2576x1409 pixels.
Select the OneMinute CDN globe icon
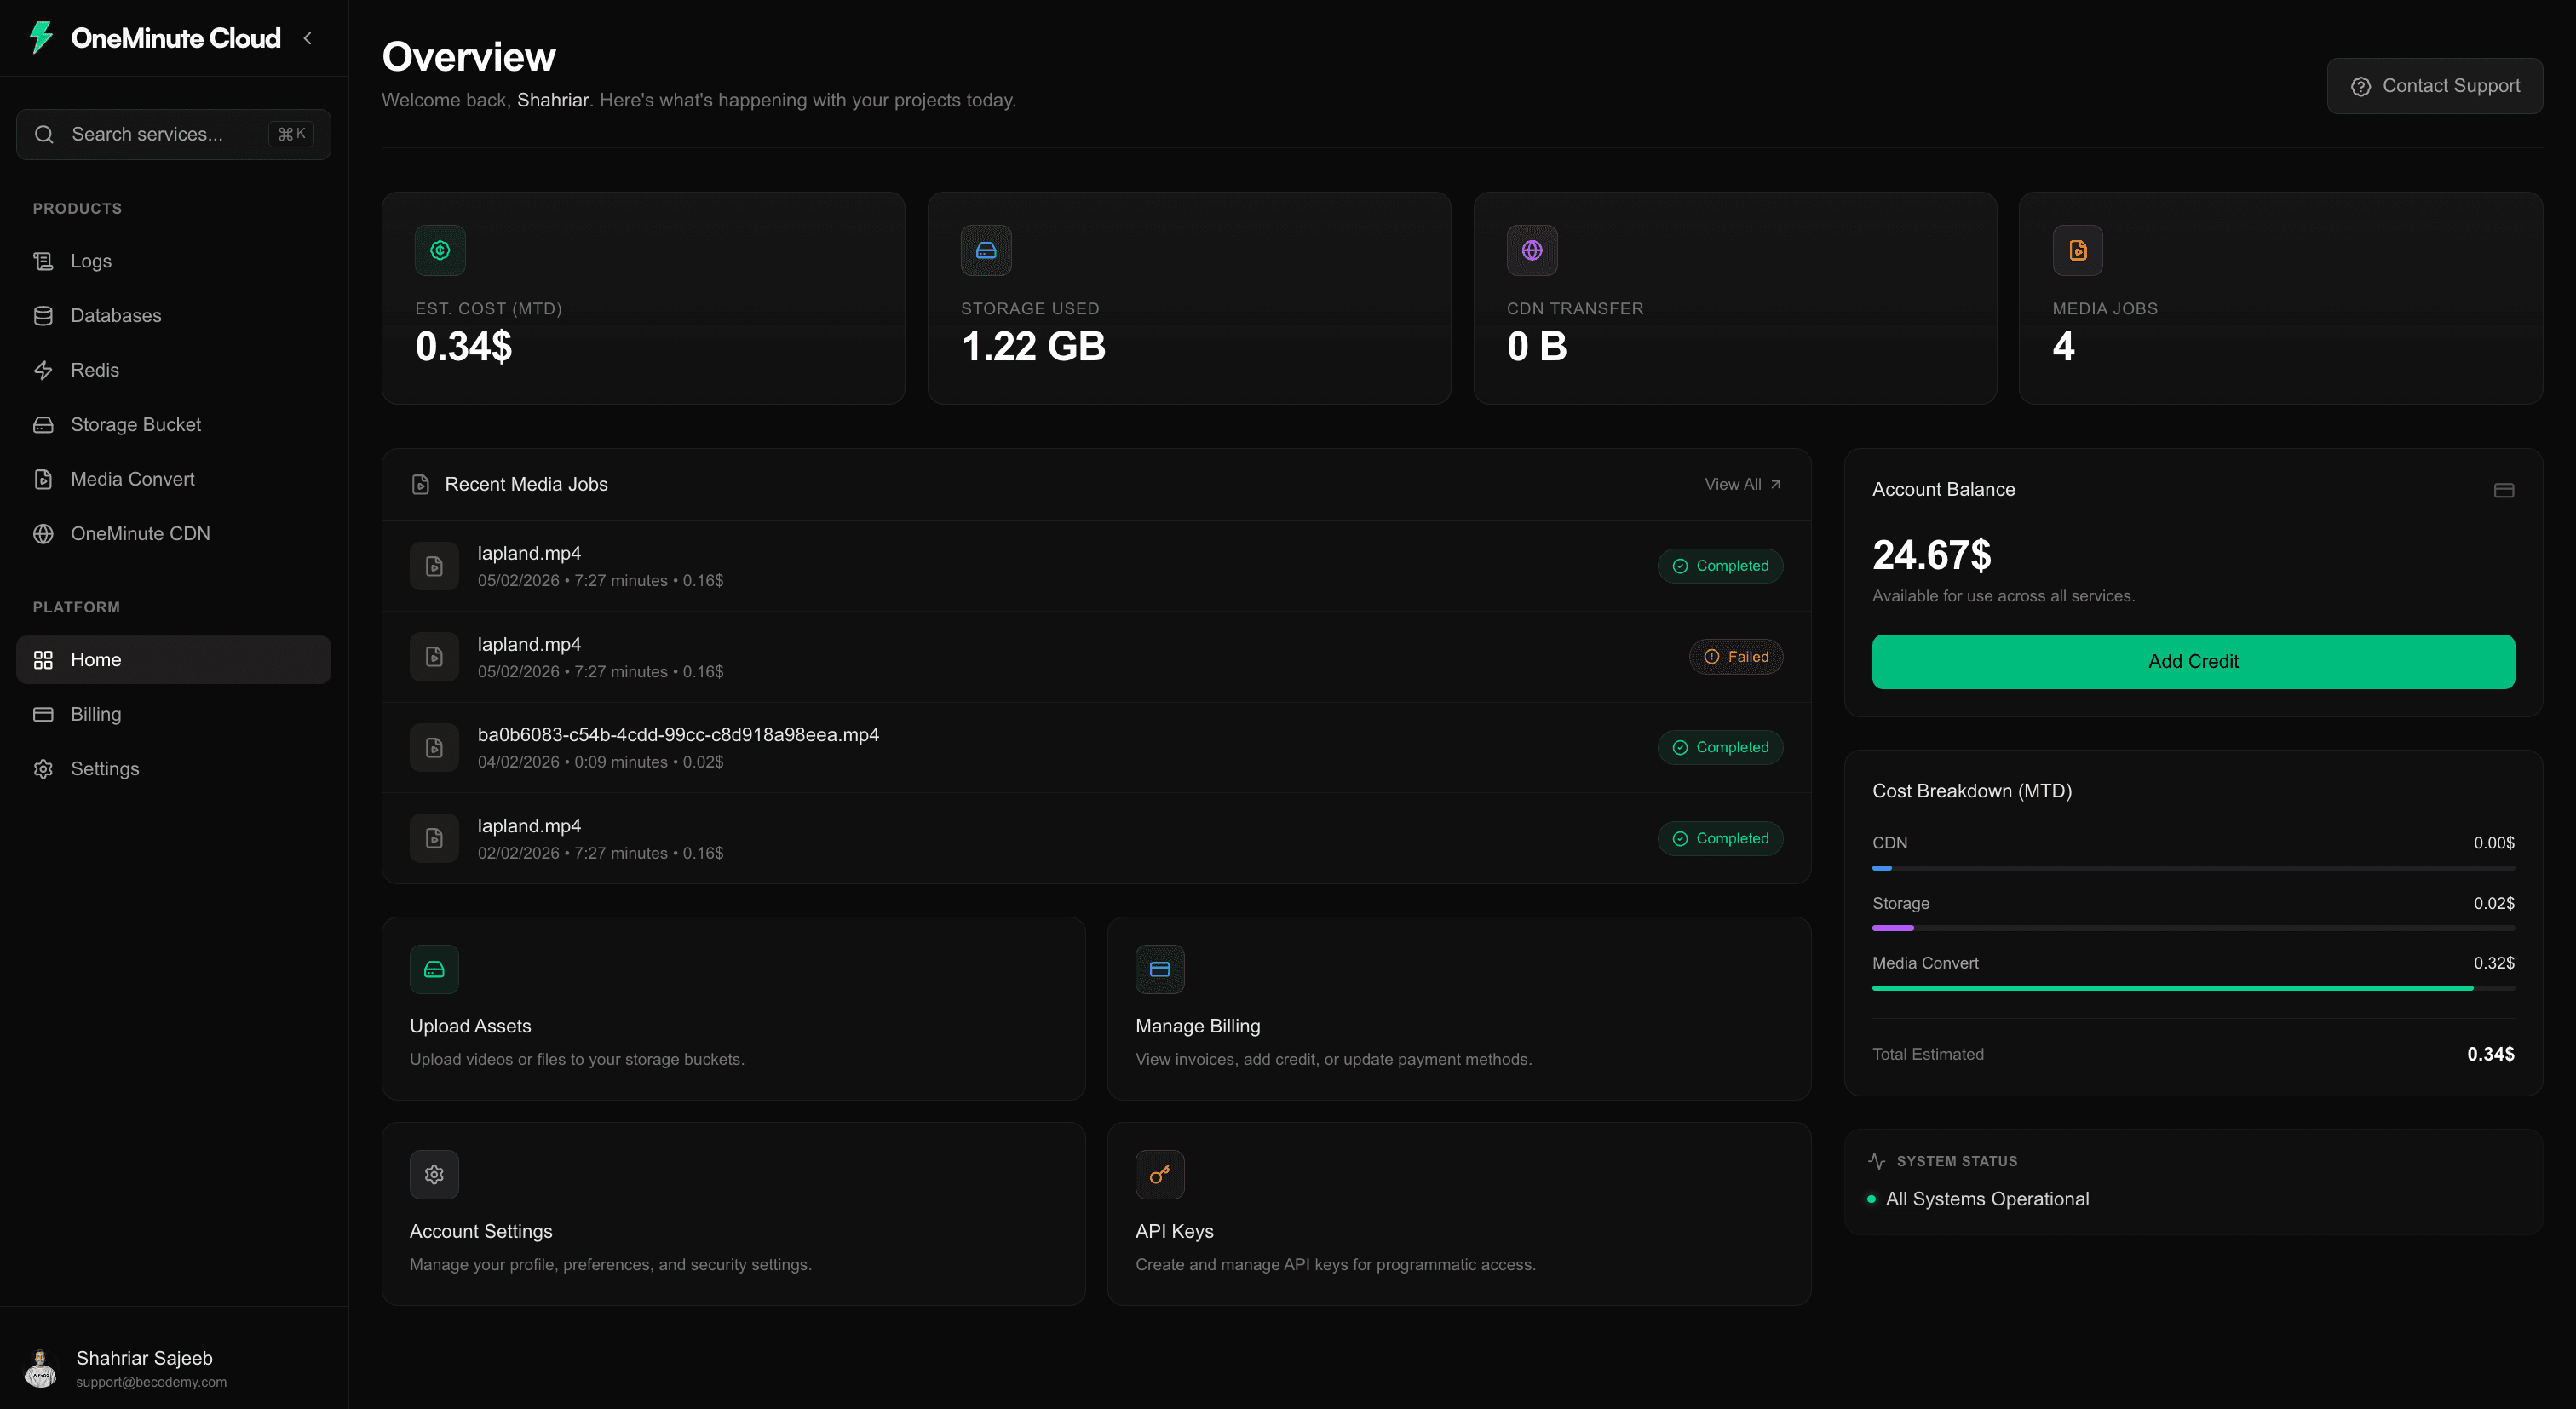pyautogui.click(x=43, y=533)
